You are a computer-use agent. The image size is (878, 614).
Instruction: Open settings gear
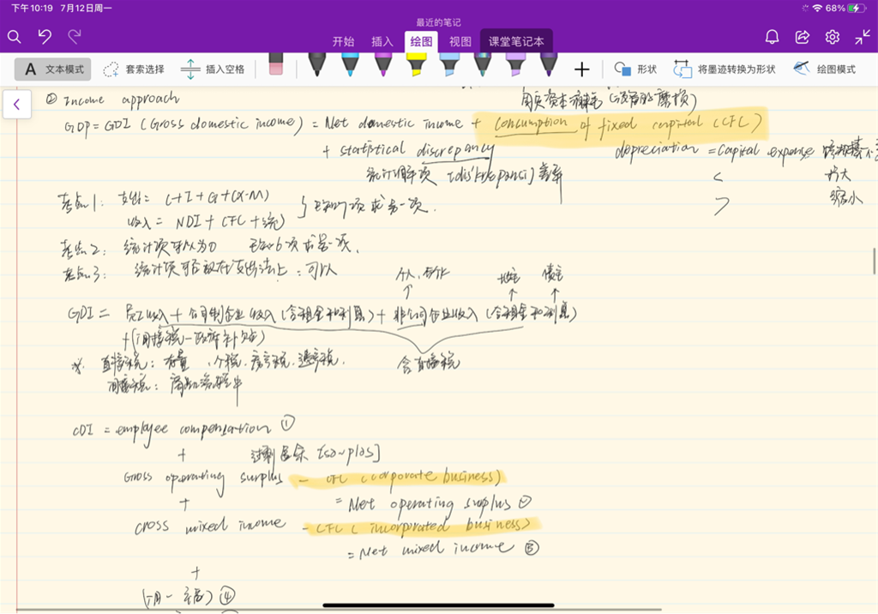click(x=832, y=37)
